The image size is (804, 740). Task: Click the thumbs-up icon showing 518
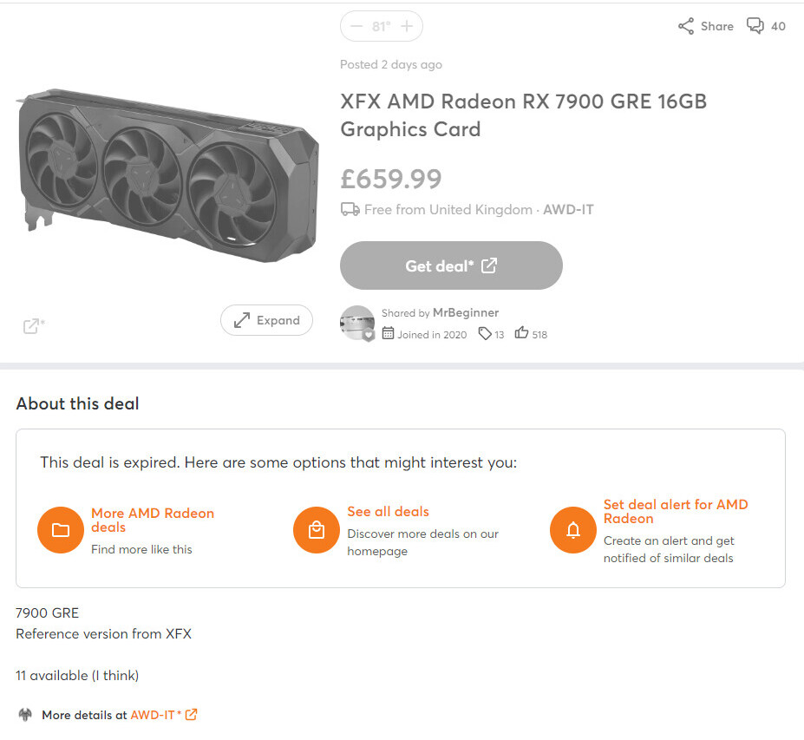tap(521, 333)
